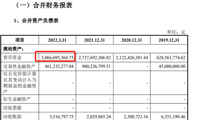Select the 衍生金融资产 row label
Viewport: 200px width, 120px height.
click(17, 99)
